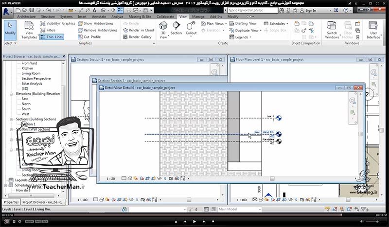Select the Section tool
Viewport: 389px width, 227px height.
[176, 28]
